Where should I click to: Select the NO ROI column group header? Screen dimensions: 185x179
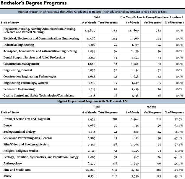click(x=151, y=106)
